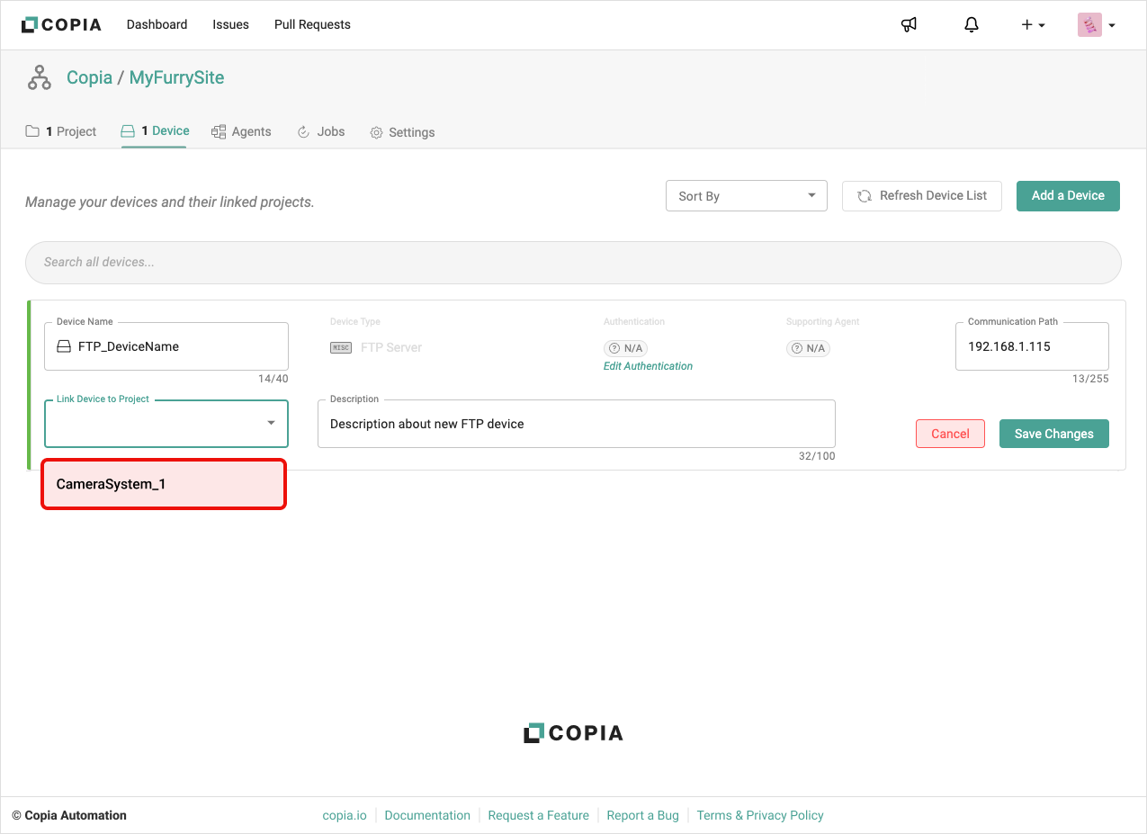This screenshot has width=1147, height=834.
Task: Open the Jobs tab
Action: 321,131
